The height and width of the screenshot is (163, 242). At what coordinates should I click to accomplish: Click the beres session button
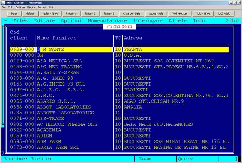point(14,13)
